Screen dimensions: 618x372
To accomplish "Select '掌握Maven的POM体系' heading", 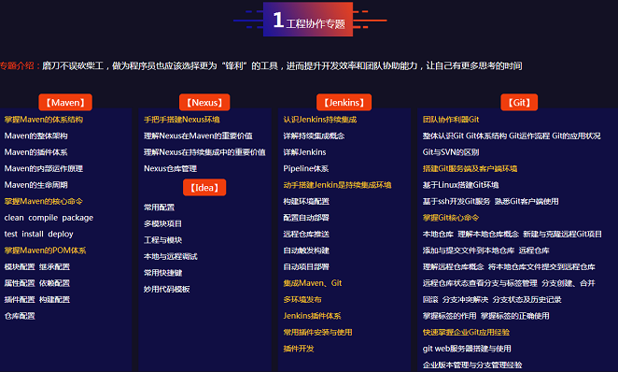I will tap(46, 250).
